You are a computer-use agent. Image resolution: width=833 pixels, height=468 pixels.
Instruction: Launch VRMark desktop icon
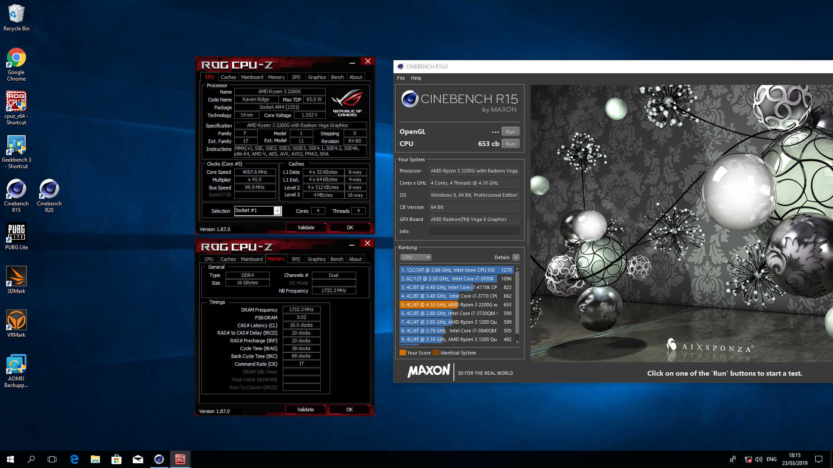coord(16,324)
